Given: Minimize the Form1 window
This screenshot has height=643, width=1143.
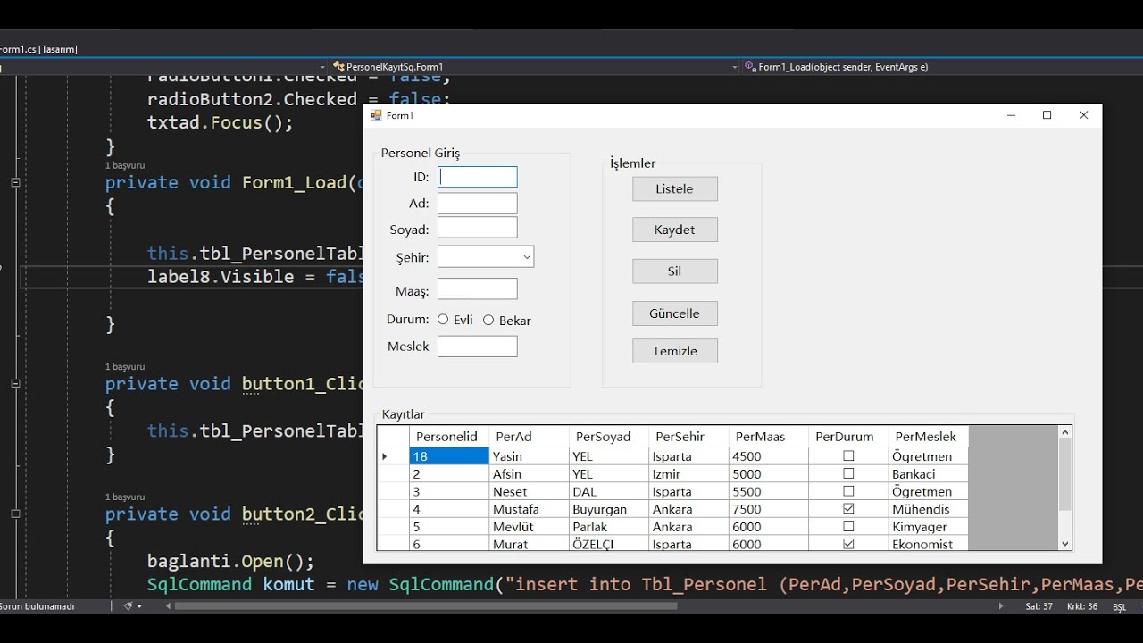Looking at the screenshot, I should pyautogui.click(x=1011, y=115).
